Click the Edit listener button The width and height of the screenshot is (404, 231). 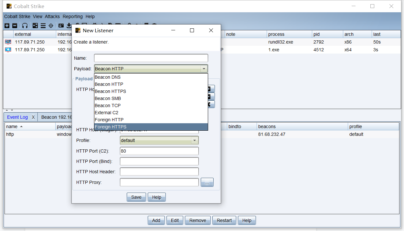pos(175,220)
